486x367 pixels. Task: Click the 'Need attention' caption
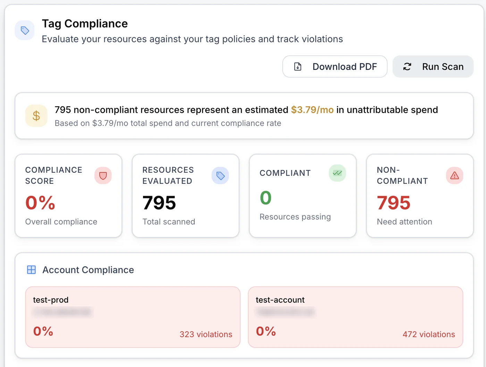[404, 222]
